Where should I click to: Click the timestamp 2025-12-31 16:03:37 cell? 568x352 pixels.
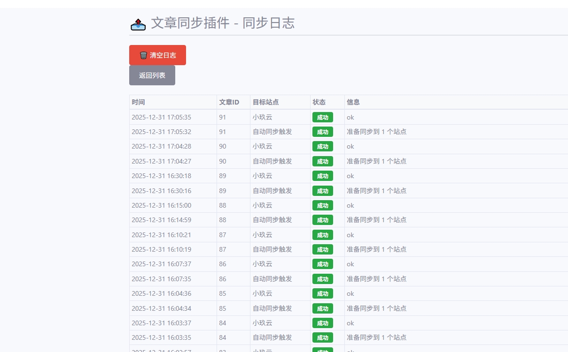[161, 323]
